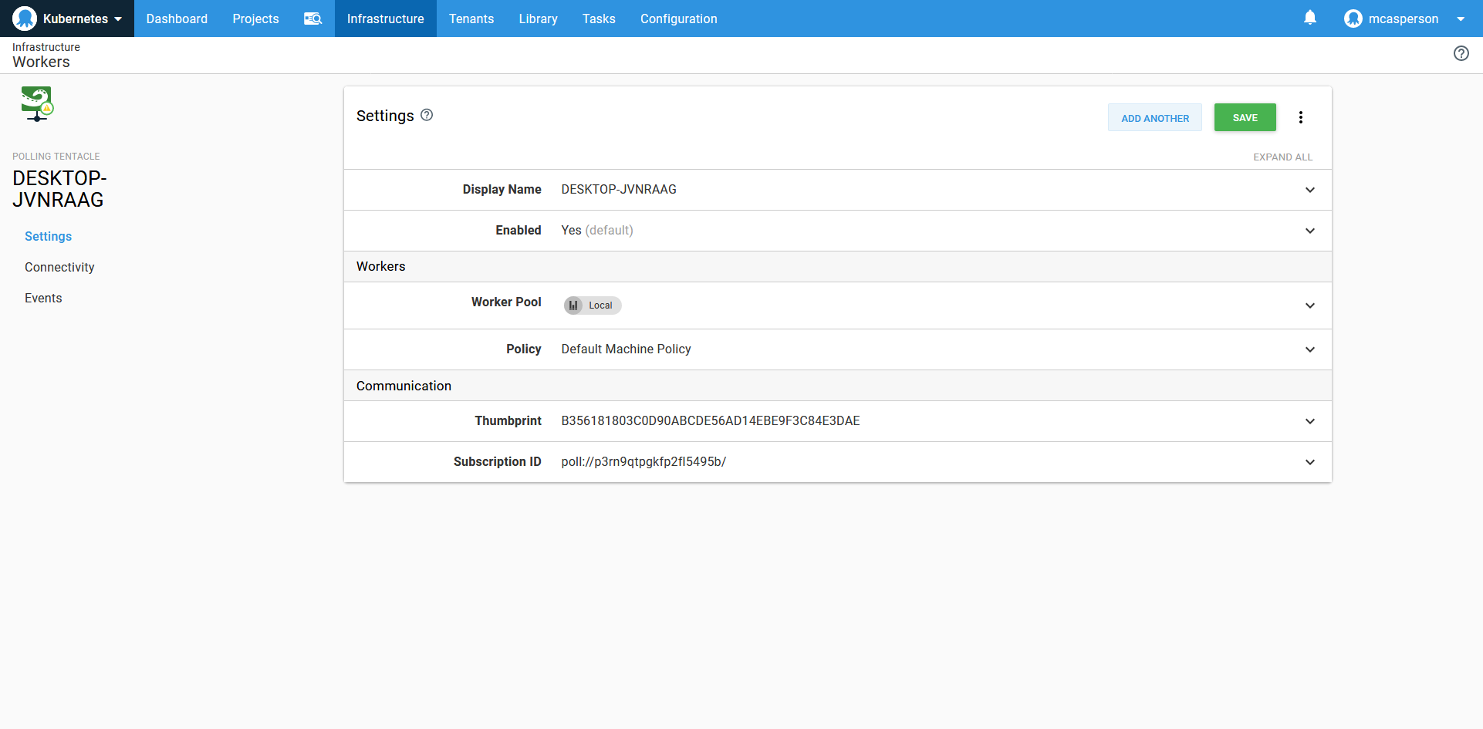Go to the Projects menu
The height and width of the screenshot is (729, 1483).
[255, 19]
